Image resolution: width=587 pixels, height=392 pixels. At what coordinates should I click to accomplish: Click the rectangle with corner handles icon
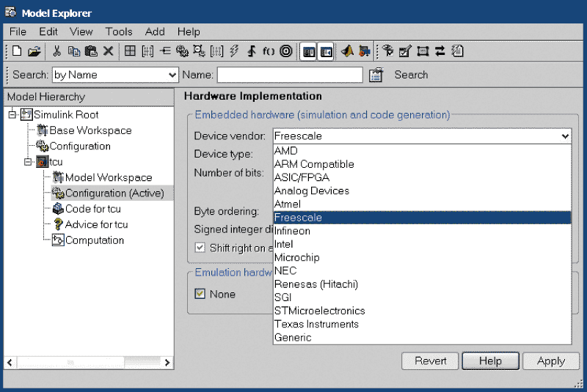click(423, 51)
